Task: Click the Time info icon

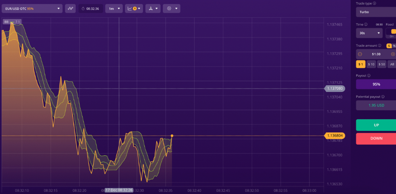Action: click(x=366, y=25)
